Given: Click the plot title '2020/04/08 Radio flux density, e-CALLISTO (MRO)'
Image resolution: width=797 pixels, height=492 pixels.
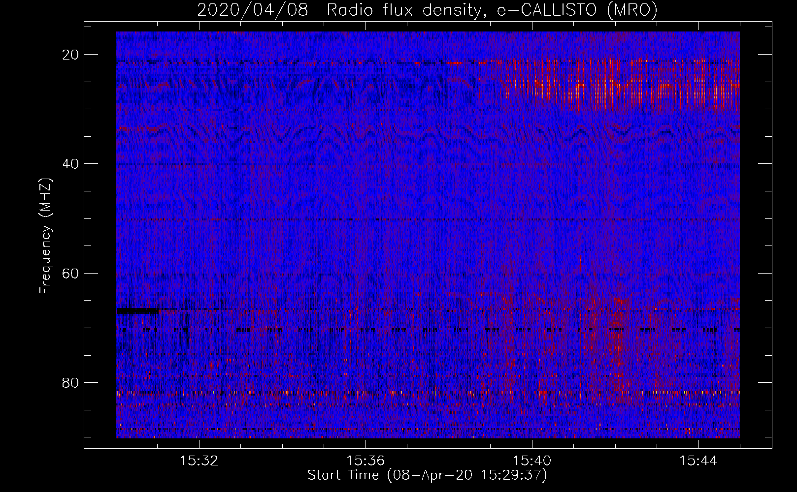Looking at the screenshot, I should point(427,10).
